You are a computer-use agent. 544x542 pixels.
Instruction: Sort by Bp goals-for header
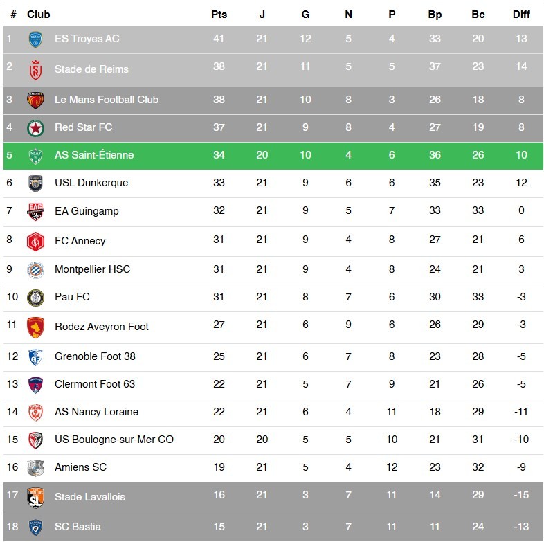tap(435, 15)
